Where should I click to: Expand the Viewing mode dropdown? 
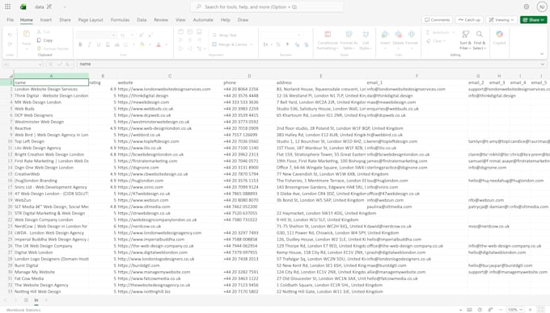tap(501, 20)
